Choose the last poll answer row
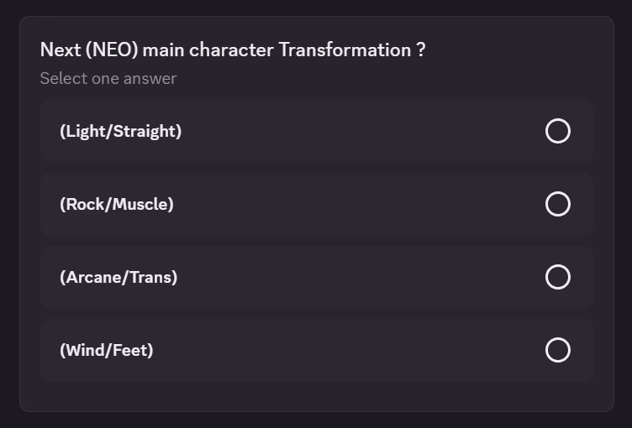The height and width of the screenshot is (428, 632). (316, 350)
